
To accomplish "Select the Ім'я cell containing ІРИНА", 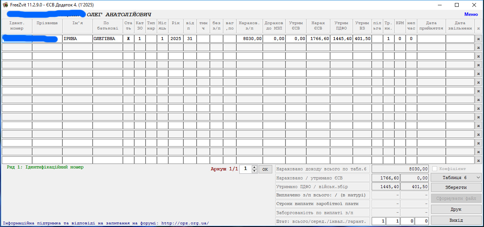I will (77, 39).
